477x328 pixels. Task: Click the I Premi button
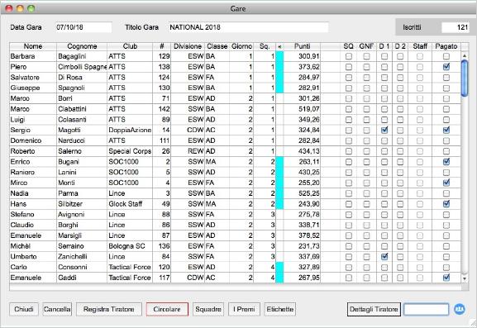pos(244,309)
